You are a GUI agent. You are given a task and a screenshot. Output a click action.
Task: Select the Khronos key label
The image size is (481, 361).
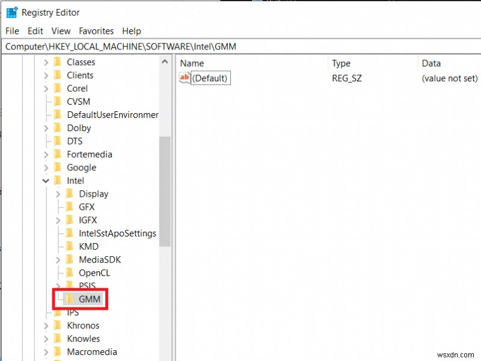(x=83, y=326)
